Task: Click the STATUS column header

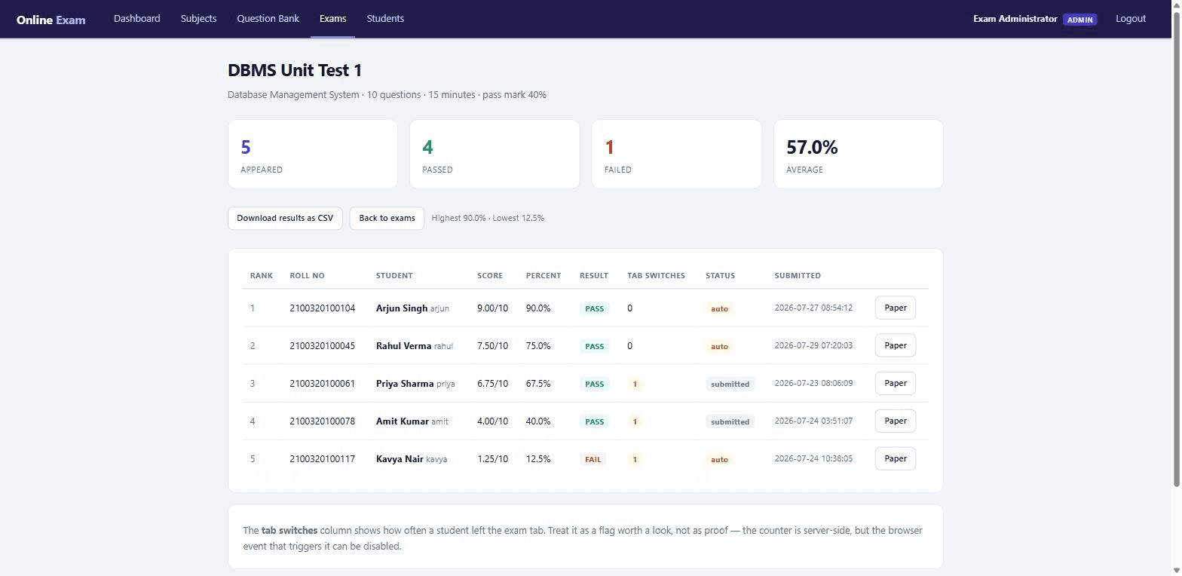Action: point(720,275)
